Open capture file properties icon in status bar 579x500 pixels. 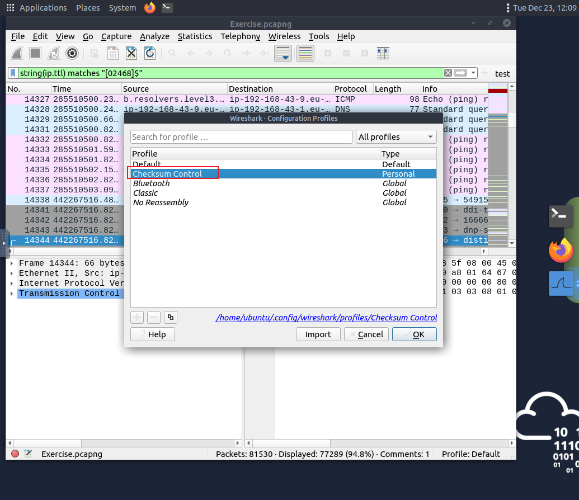click(28, 454)
